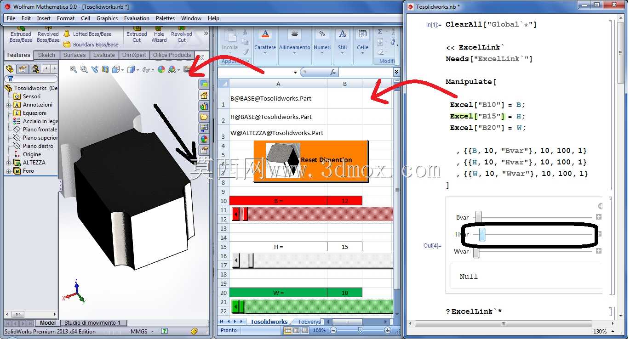This screenshot has width=630, height=339.
Task: Click Edit Appearance color ball icon
Action: tap(161, 69)
